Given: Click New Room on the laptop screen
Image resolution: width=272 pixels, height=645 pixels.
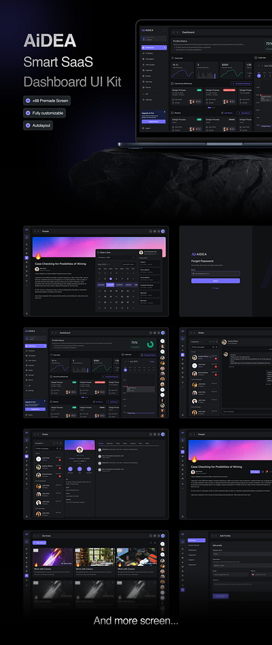Looking at the screenshot, I should point(244,112).
